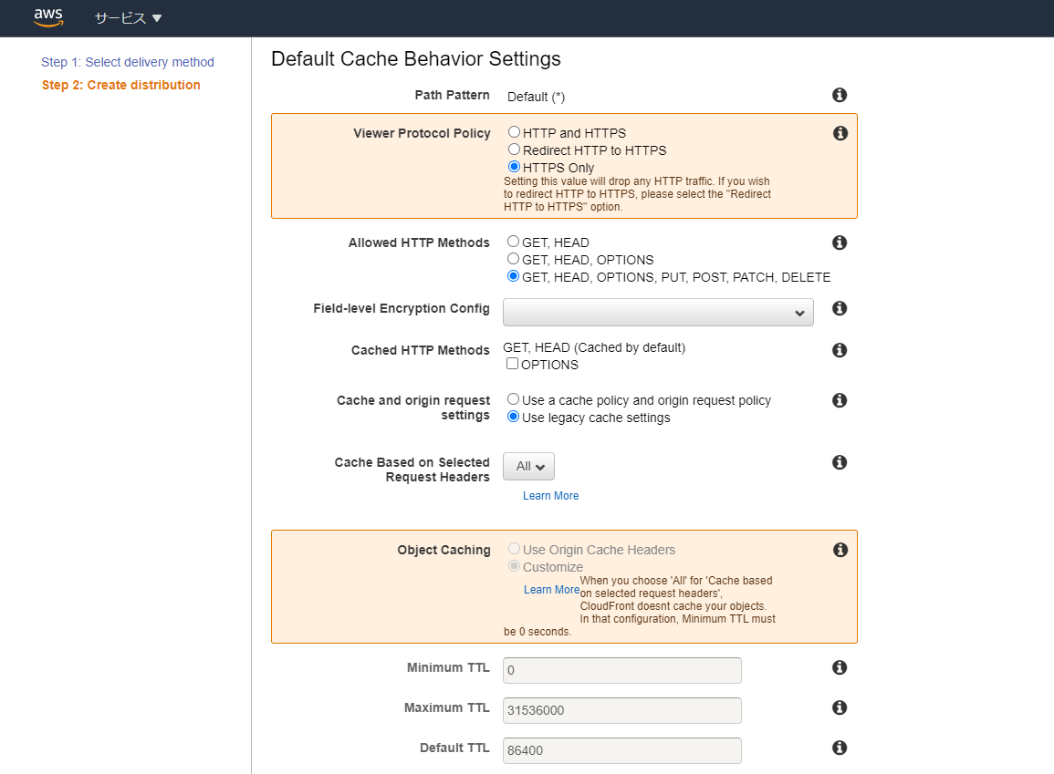Go to Step 1: Select delivery method

pyautogui.click(x=127, y=62)
